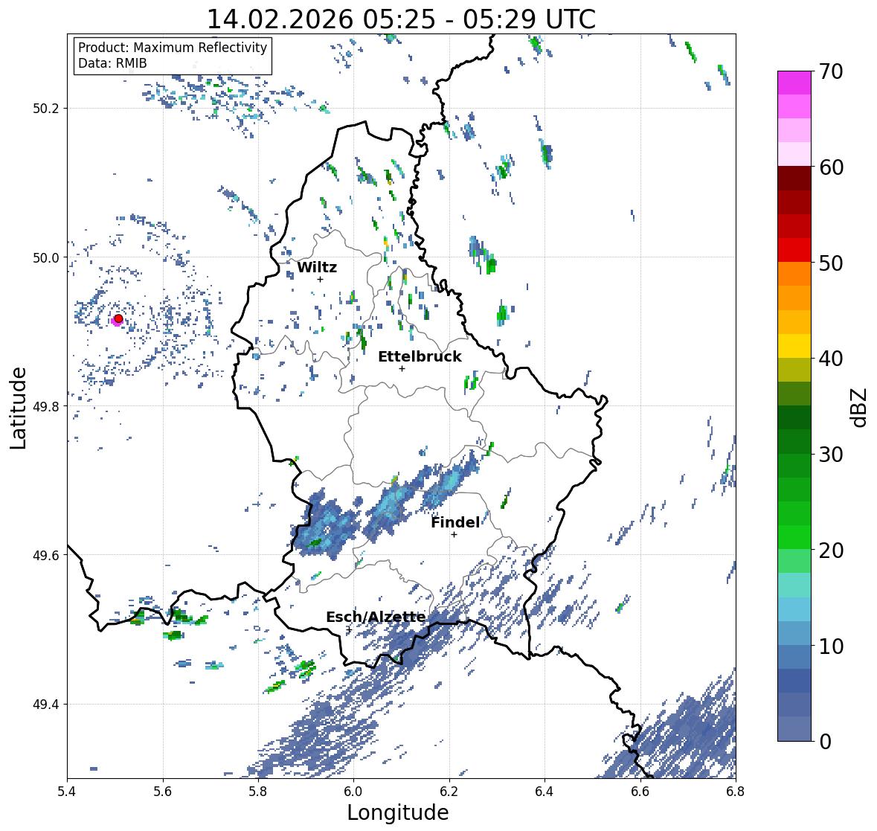Click the 30 colorbar tick label
Screen dimensions: 877x831
831,454
